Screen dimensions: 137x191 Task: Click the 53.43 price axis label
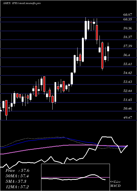pos(128,82)
